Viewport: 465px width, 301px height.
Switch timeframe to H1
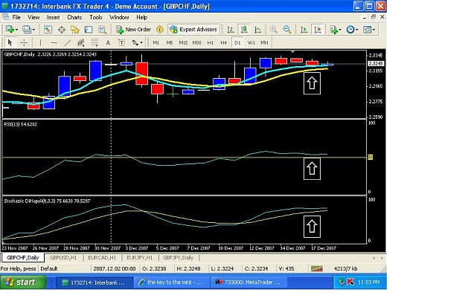(211, 42)
